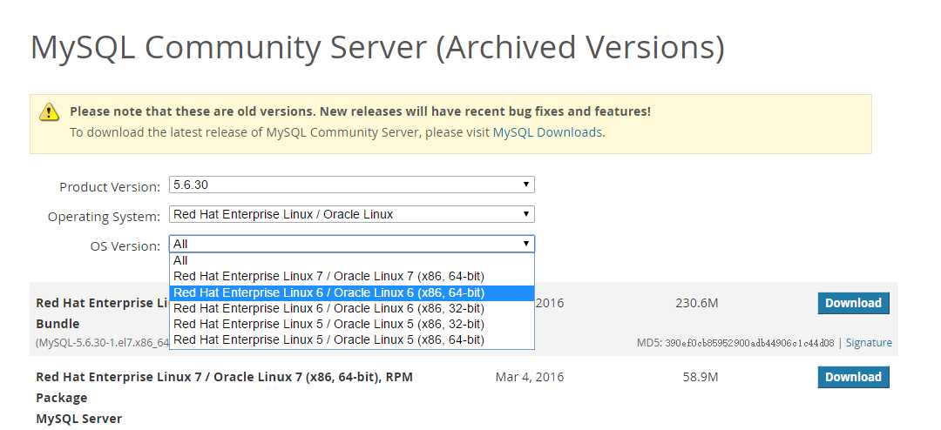
Task: Click the RHEL 7 RPM Package title
Action: coord(225,387)
